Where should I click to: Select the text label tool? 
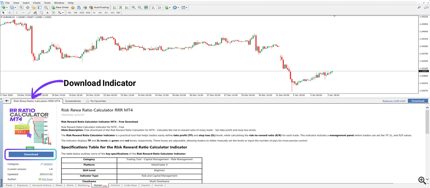click(x=54, y=13)
